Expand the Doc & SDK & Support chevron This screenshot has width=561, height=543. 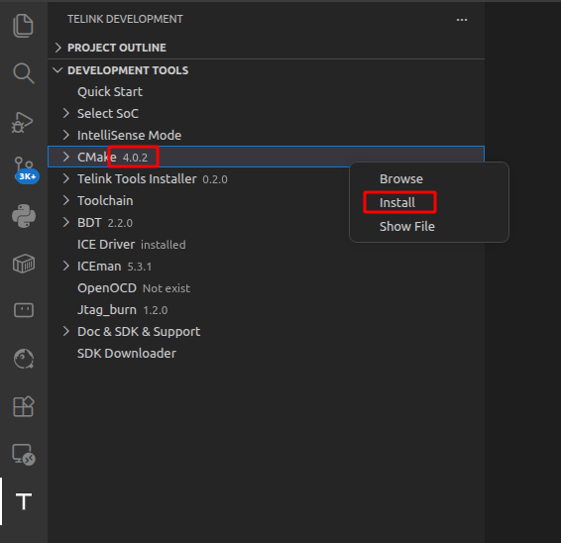coord(65,331)
